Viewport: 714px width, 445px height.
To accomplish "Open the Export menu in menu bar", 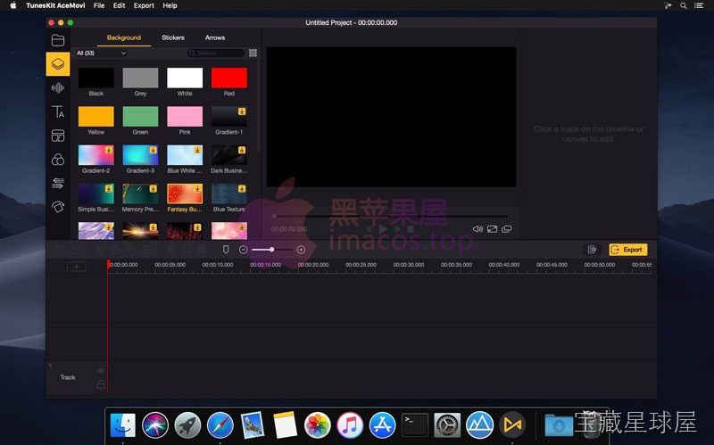I will click(144, 5).
